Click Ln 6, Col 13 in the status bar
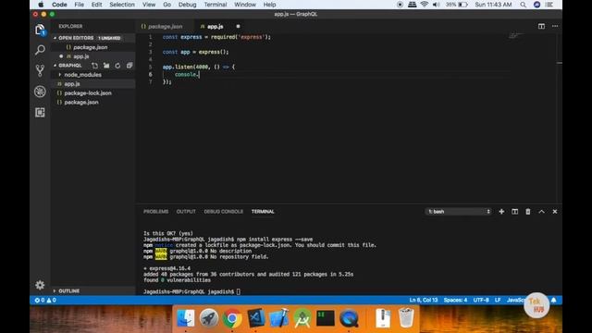The height and width of the screenshot is (333, 592). coord(424,300)
